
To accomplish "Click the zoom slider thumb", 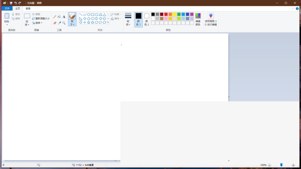I will (281, 165).
